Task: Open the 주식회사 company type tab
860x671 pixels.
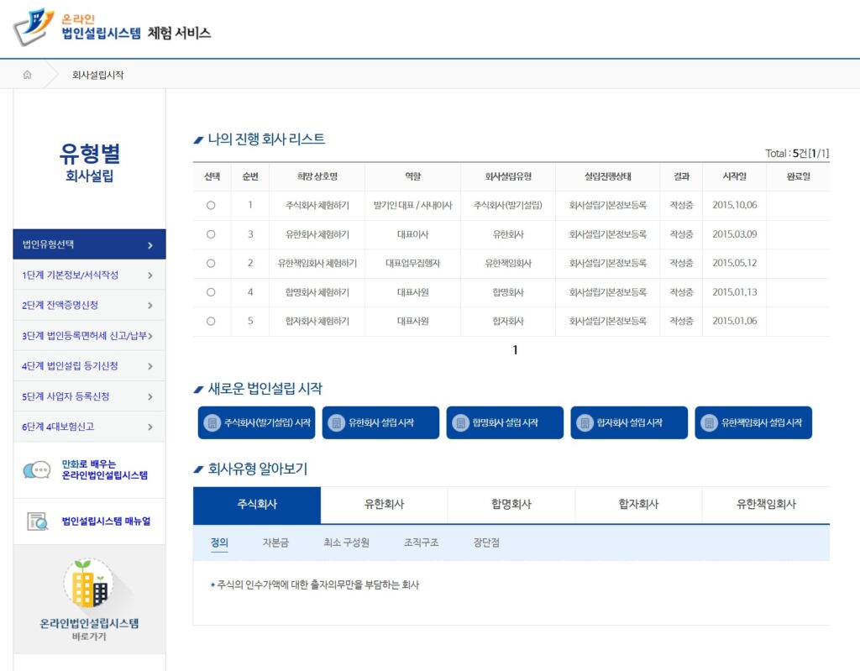Action: (257, 505)
